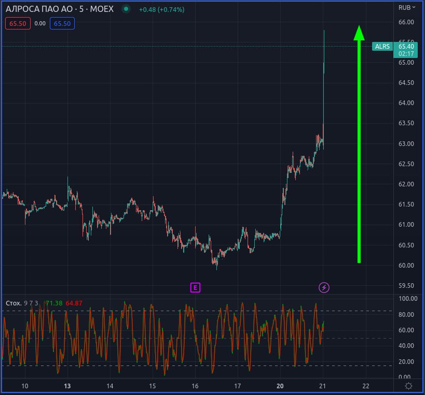Click the earnings E marker
The image size is (425, 395).
(195, 287)
